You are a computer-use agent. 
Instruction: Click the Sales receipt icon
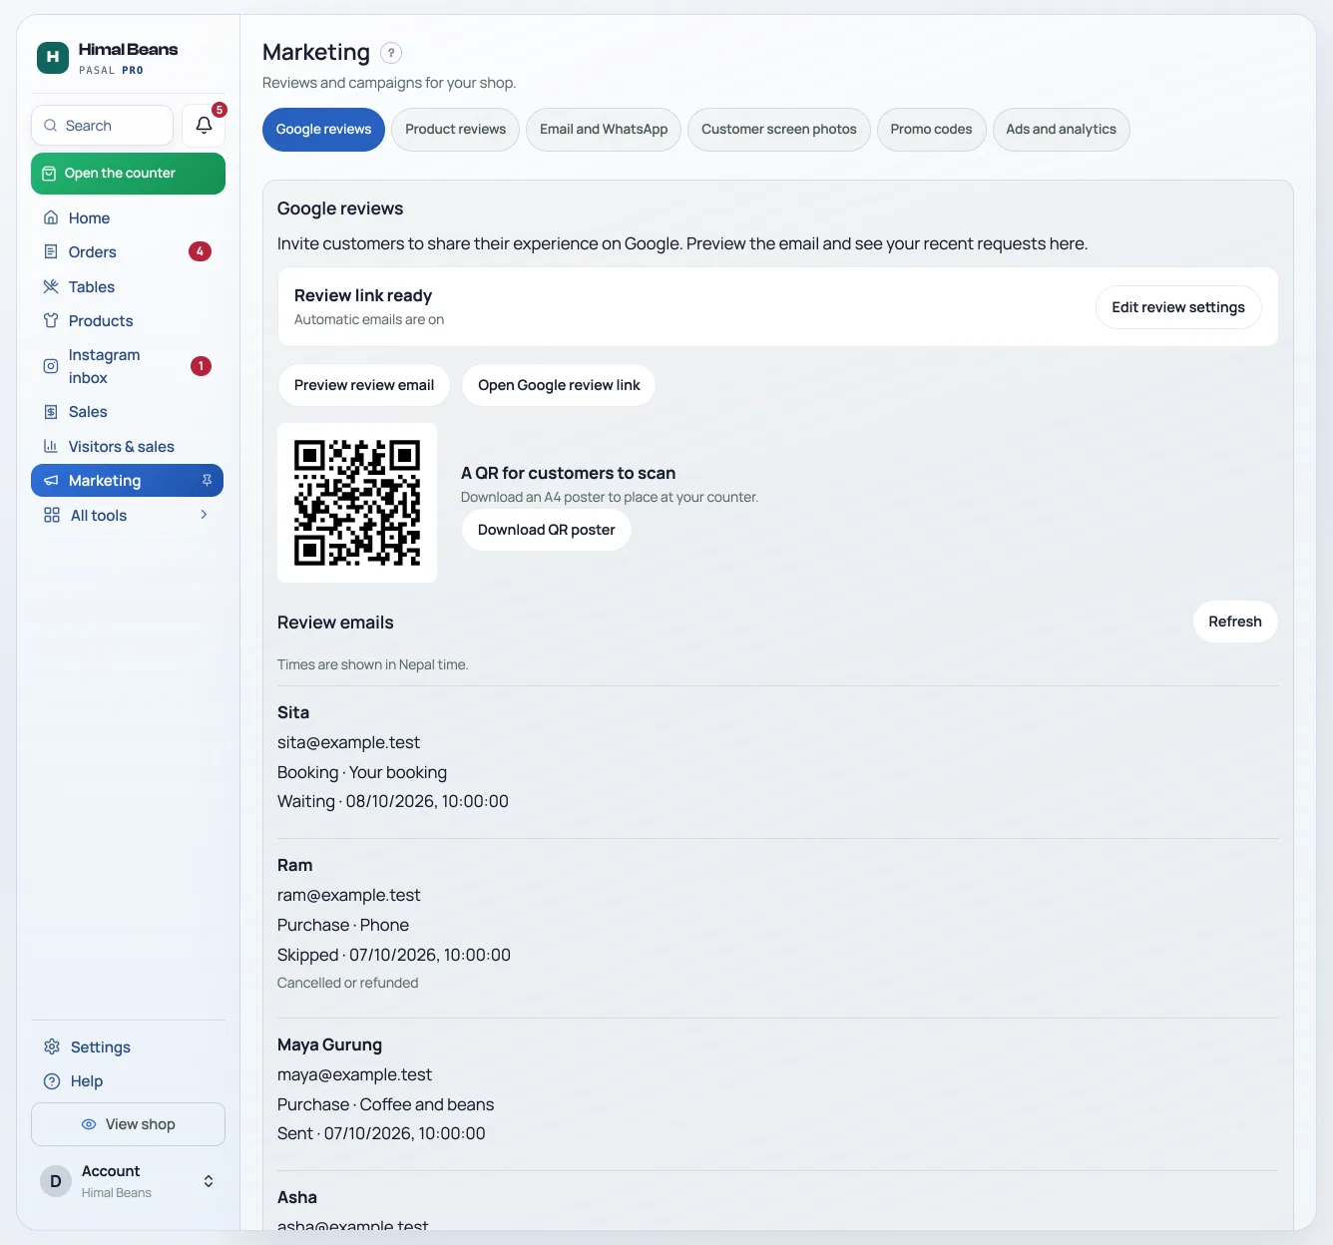pyautogui.click(x=51, y=411)
